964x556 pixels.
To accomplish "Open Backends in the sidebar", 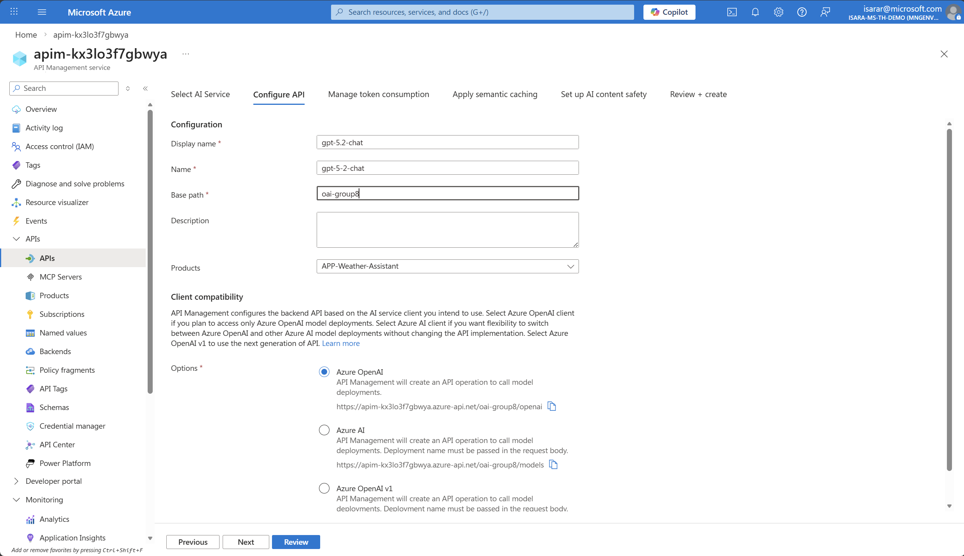I will (55, 351).
